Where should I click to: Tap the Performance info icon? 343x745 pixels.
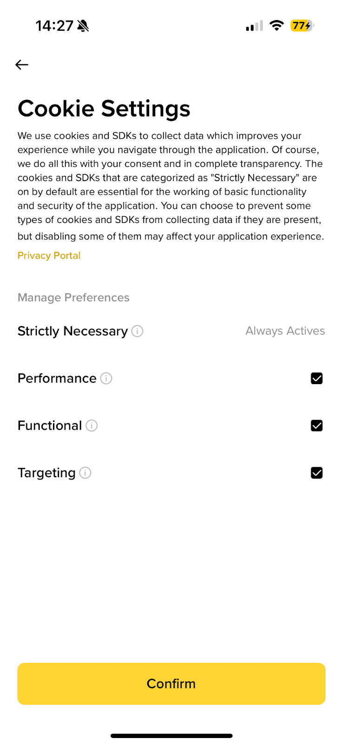click(106, 379)
